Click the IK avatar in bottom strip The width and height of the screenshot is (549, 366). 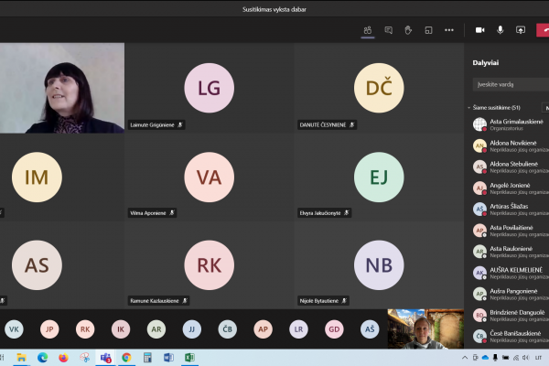point(121,329)
